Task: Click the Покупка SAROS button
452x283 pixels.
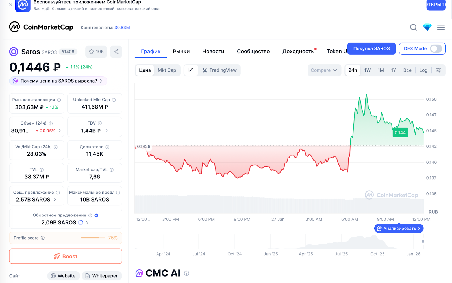Action: [x=371, y=48]
